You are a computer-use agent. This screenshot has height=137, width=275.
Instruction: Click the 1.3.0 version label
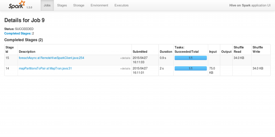tap(29, 8)
